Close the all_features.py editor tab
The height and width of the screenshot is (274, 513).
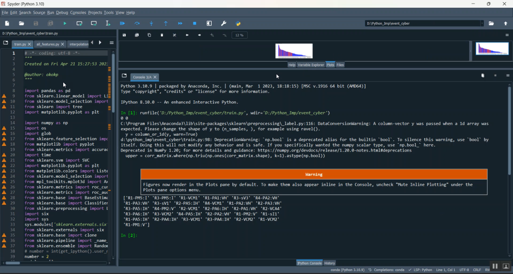pos(63,44)
